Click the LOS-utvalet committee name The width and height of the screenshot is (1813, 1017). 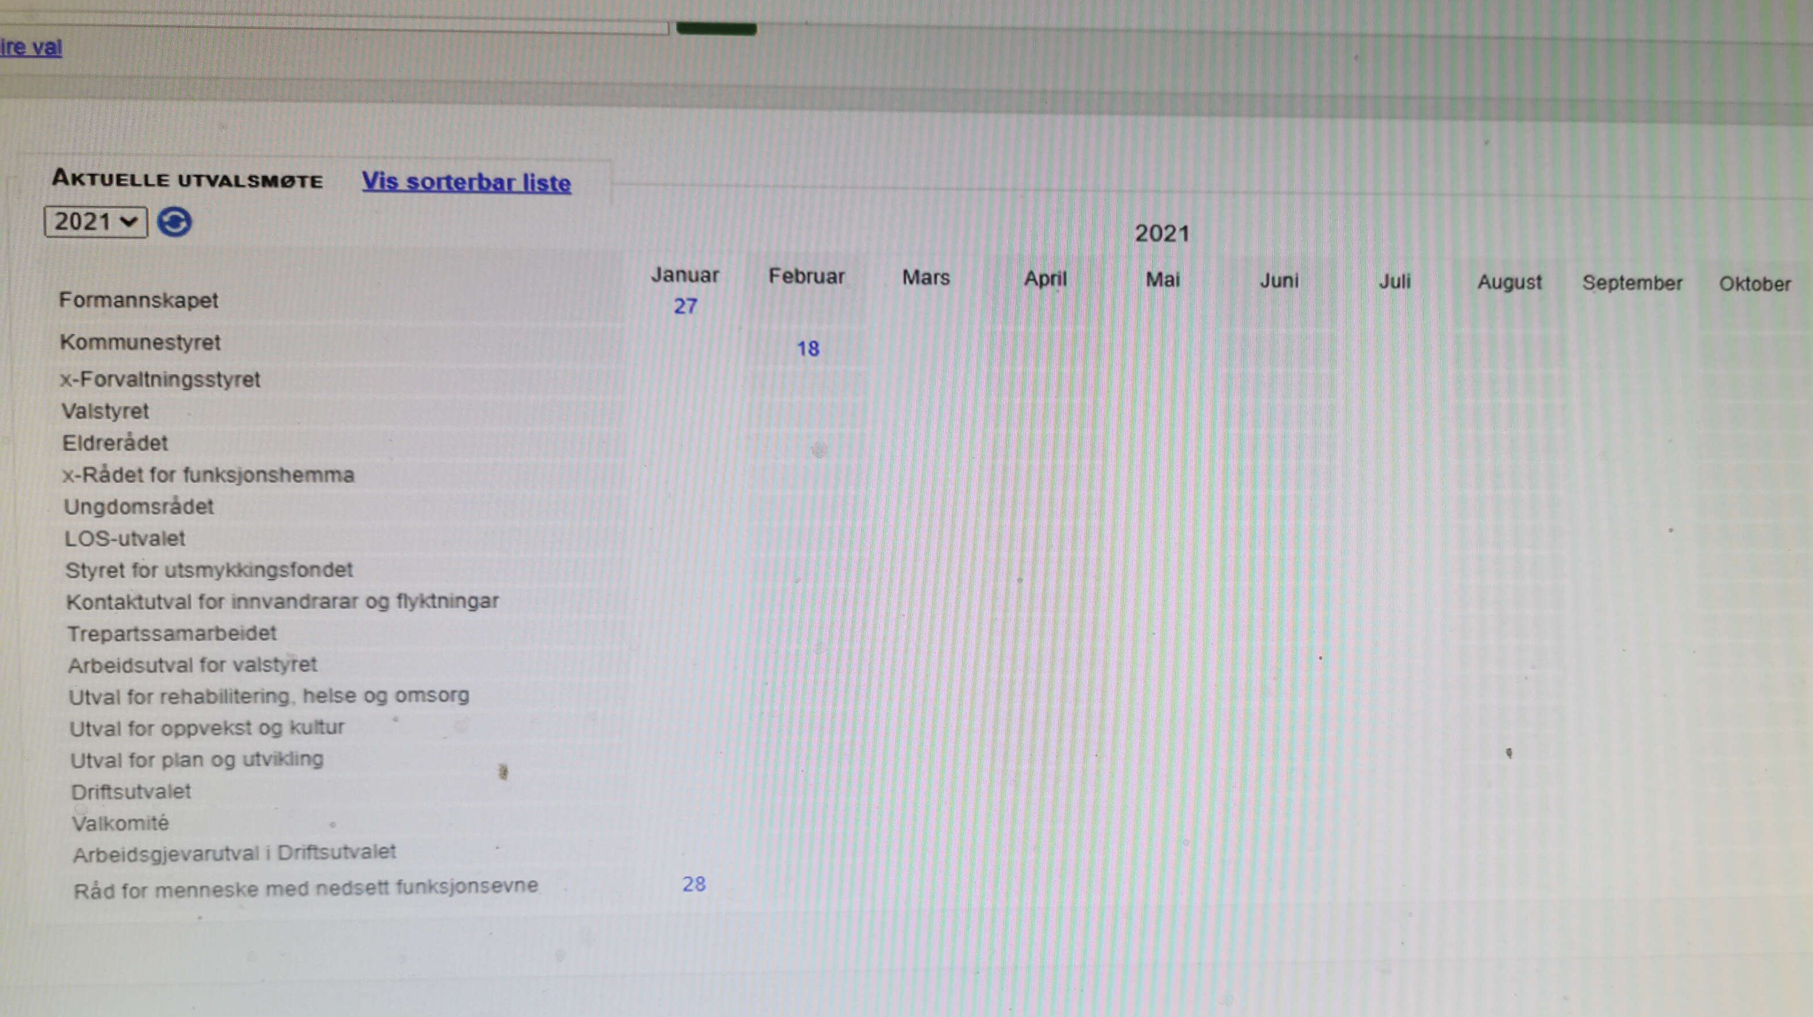pyautogui.click(x=125, y=539)
